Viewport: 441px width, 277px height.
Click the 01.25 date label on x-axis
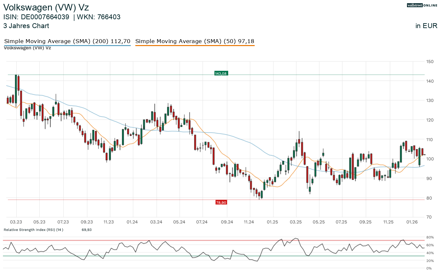pyautogui.click(x=272, y=222)
